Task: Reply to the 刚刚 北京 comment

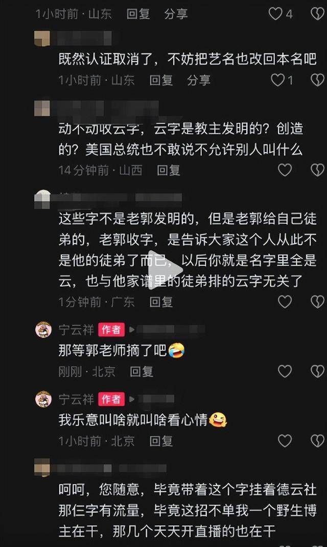Action: 142,371
